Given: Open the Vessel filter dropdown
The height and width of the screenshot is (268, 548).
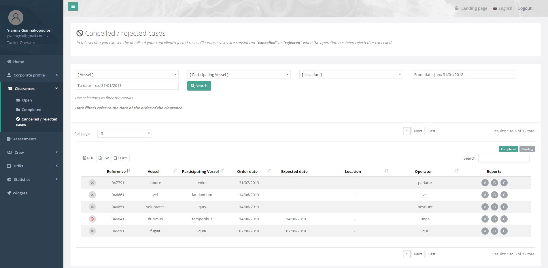Looking at the screenshot, I should [x=126, y=75].
